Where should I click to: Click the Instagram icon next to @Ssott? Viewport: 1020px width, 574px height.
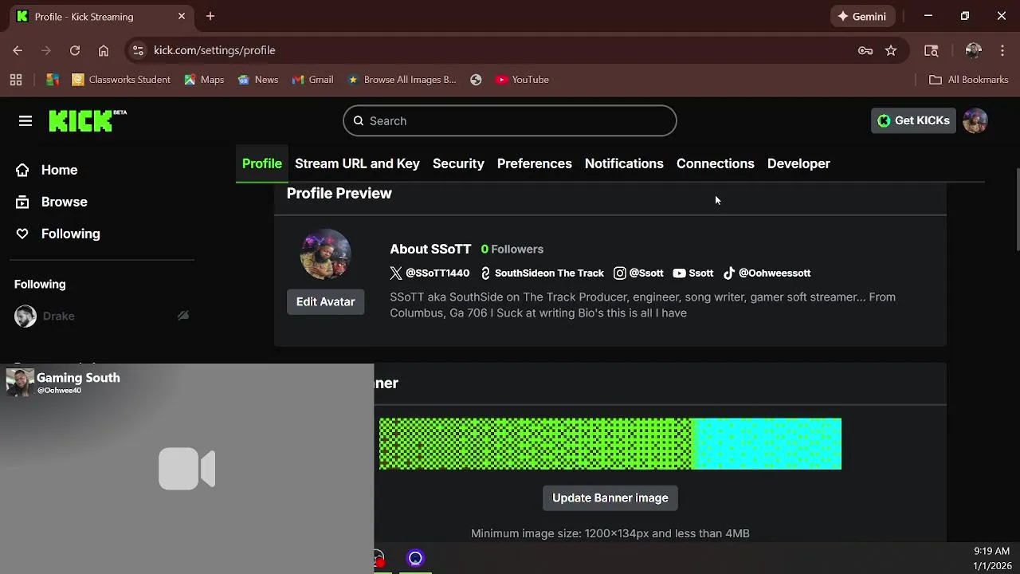pyautogui.click(x=620, y=273)
